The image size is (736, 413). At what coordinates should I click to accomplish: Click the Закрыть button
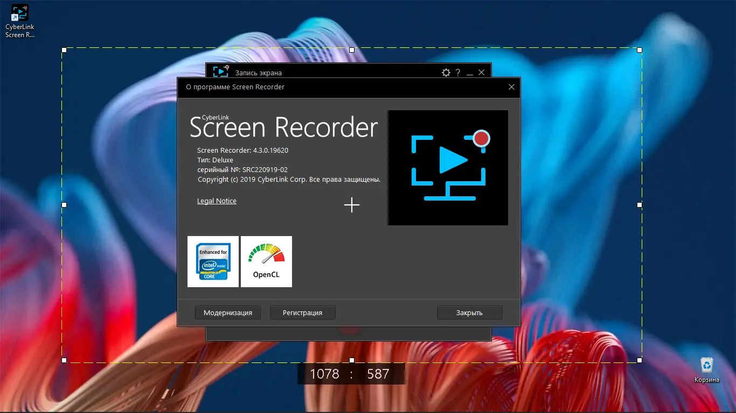coord(469,312)
